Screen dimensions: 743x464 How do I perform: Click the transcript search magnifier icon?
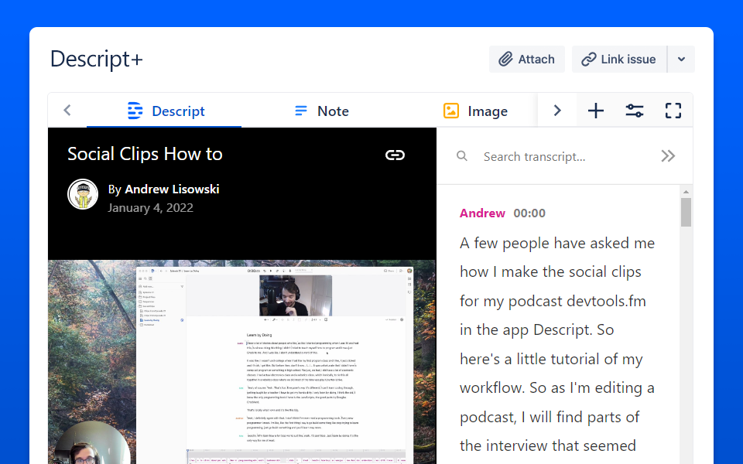[462, 156]
